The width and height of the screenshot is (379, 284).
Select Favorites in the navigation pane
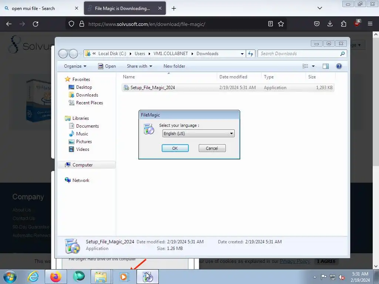(x=81, y=79)
